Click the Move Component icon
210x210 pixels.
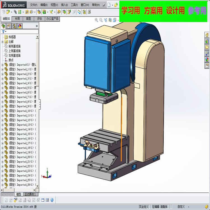[31, 12]
